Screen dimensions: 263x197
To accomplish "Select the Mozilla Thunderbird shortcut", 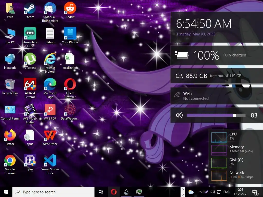I will pos(50,12).
